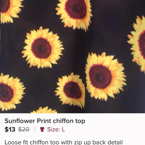The height and width of the screenshot is (145, 145).
Task: Tap the Loose fit chiffon description text
Action: (x=63, y=142)
